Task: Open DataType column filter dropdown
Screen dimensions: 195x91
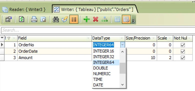Action: (x=122, y=38)
